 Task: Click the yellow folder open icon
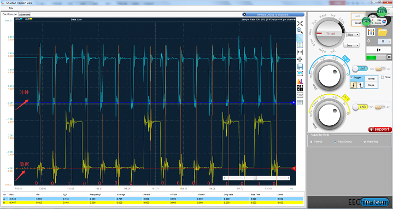pos(383,32)
